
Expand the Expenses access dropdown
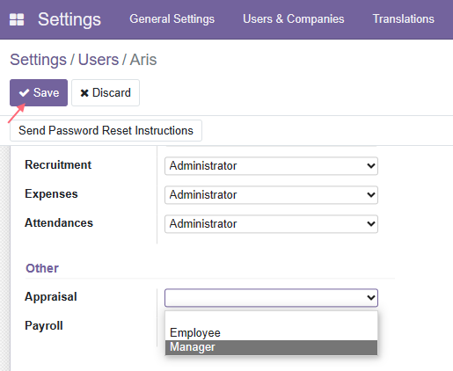[271, 195]
